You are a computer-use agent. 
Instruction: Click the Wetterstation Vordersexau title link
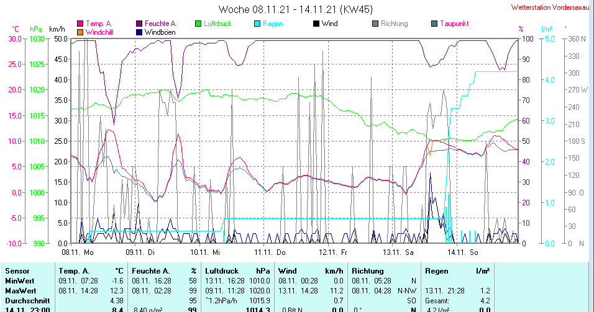point(550,7)
